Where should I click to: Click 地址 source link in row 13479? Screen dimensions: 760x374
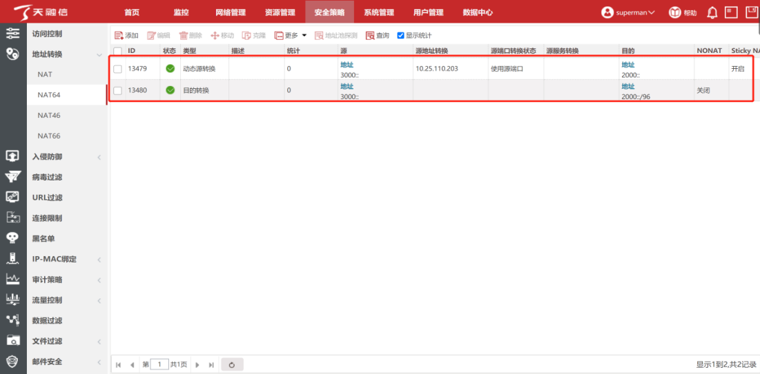[347, 65]
